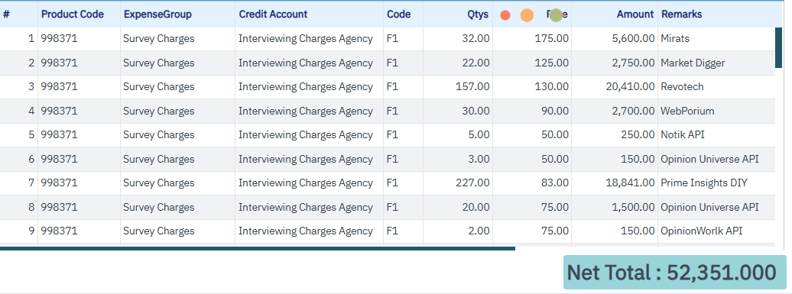Click the amount 5,600.00
The width and height of the screenshot is (792, 294).
(633, 39)
